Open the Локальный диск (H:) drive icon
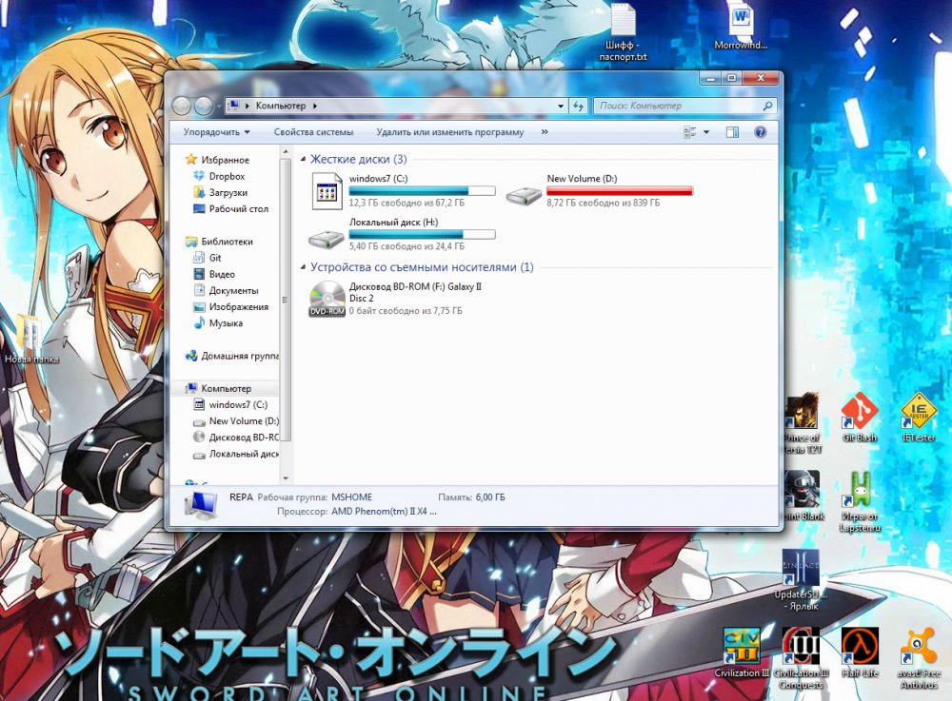 tap(326, 239)
